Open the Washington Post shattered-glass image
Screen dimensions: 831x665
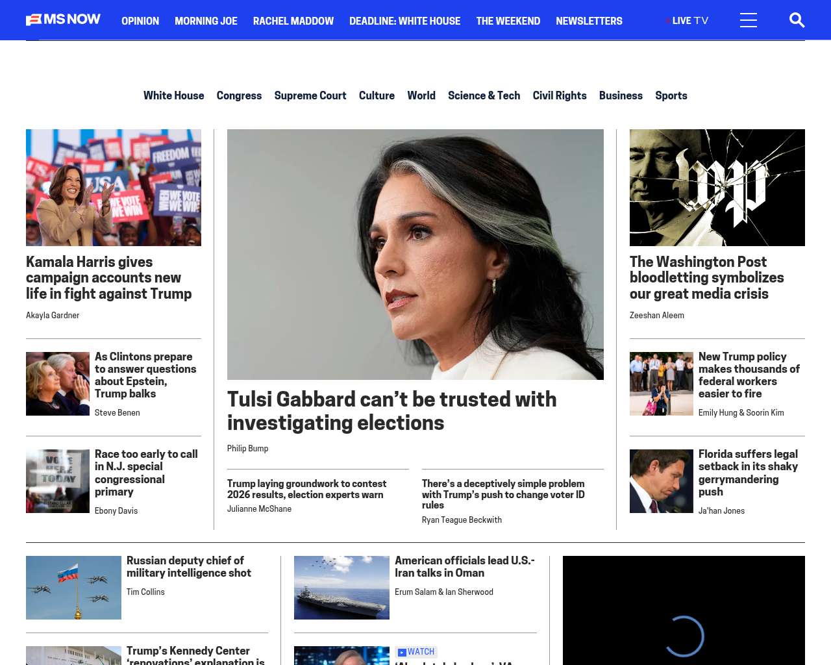tap(717, 188)
